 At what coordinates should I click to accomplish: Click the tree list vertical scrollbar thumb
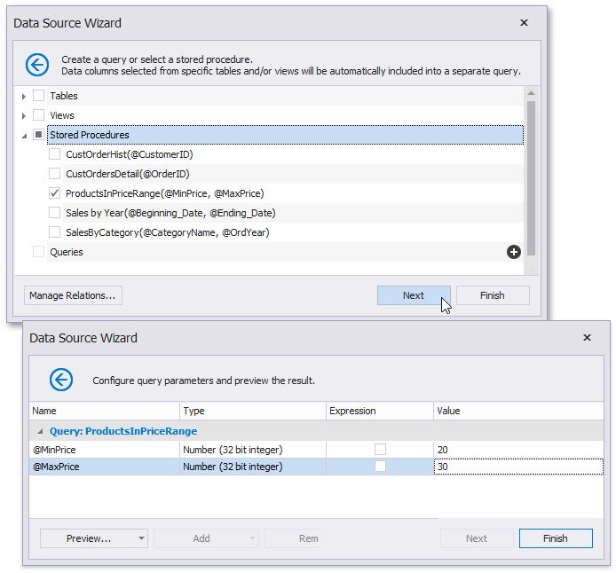click(x=531, y=178)
